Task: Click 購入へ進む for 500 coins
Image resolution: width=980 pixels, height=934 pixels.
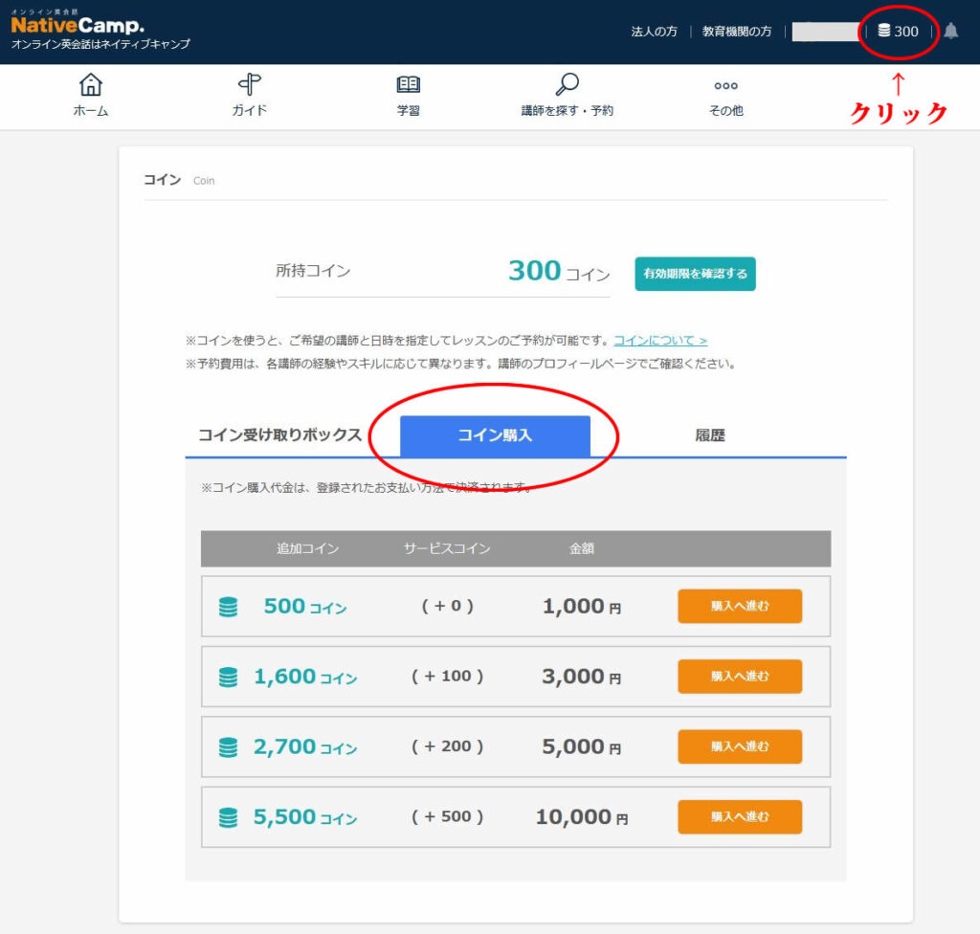Action: pos(739,605)
